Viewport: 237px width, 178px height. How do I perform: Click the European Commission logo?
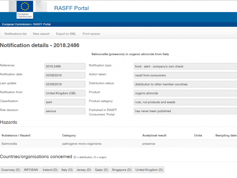click(25, 9)
